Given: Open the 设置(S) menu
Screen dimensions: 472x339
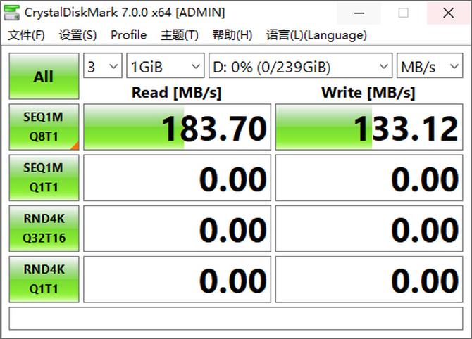Looking at the screenshot, I should pyautogui.click(x=77, y=35).
